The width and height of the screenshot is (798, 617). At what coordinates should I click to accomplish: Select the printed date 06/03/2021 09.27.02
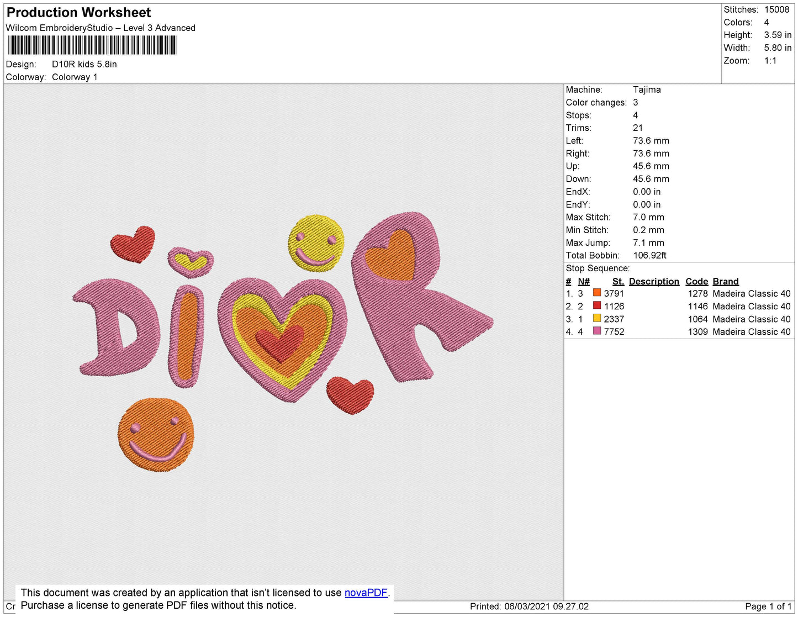pos(546,607)
